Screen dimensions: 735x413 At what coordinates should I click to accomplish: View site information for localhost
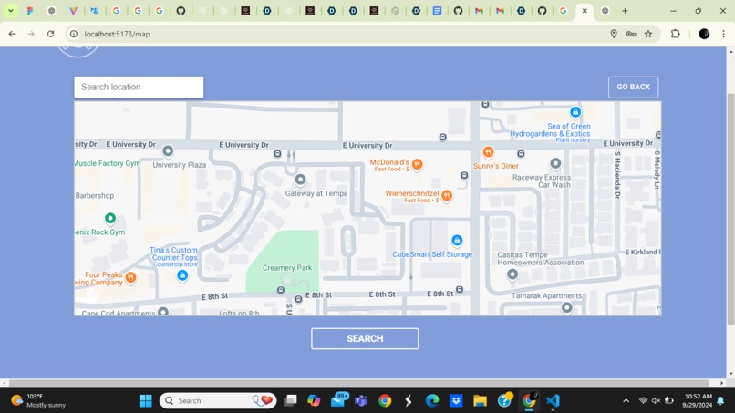[74, 34]
